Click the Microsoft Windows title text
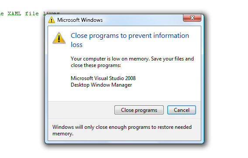Image resolution: width=248 pixels, height=158 pixels. 80,20
